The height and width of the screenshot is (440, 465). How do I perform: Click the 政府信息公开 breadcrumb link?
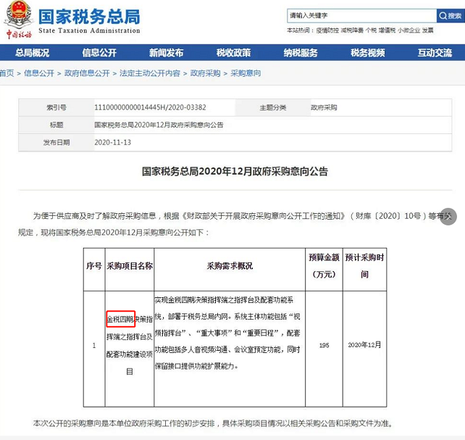87,73
